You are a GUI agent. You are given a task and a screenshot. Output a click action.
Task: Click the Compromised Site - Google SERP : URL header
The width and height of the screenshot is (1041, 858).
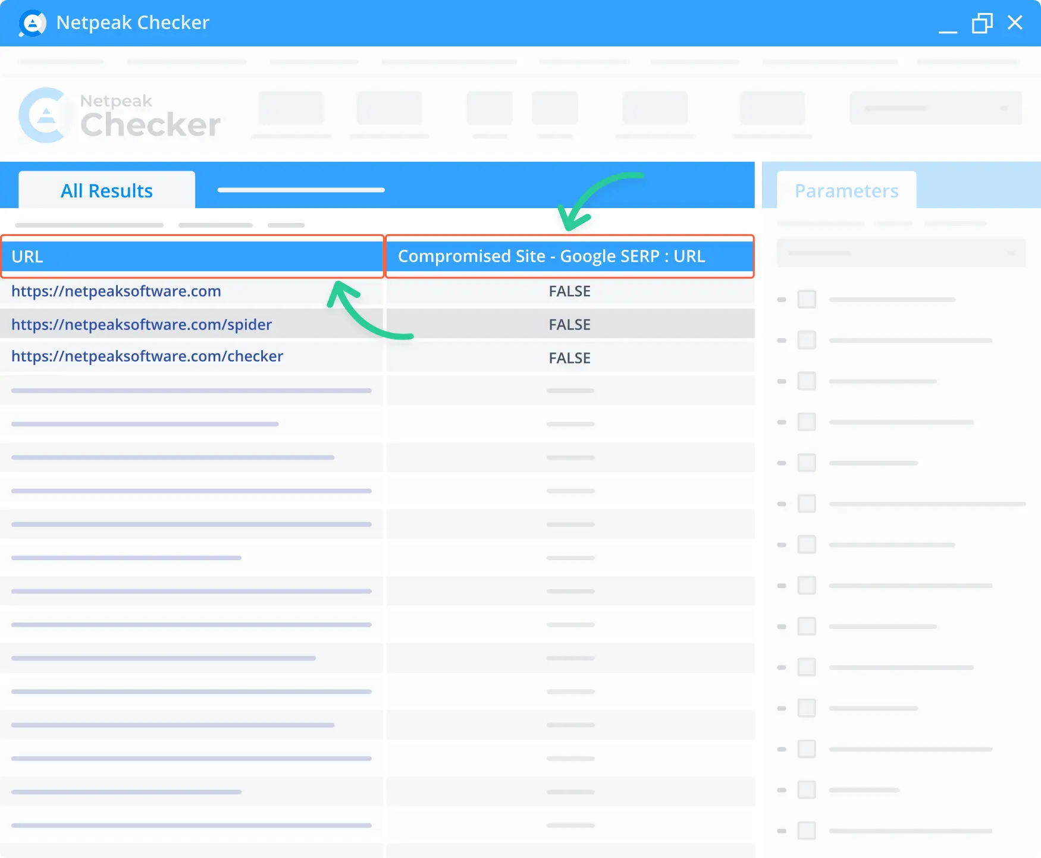tap(570, 256)
